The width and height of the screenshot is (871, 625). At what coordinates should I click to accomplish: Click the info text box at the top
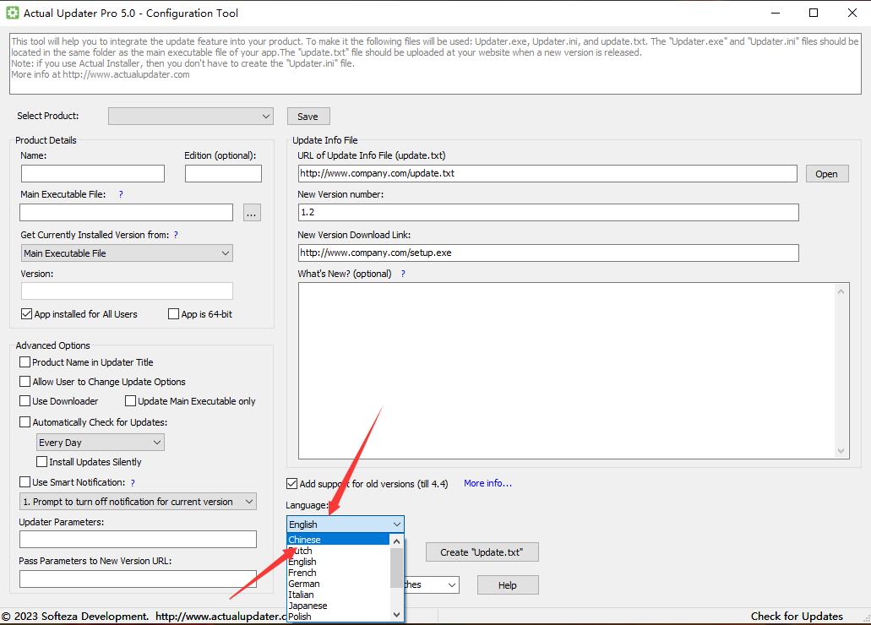(x=436, y=63)
